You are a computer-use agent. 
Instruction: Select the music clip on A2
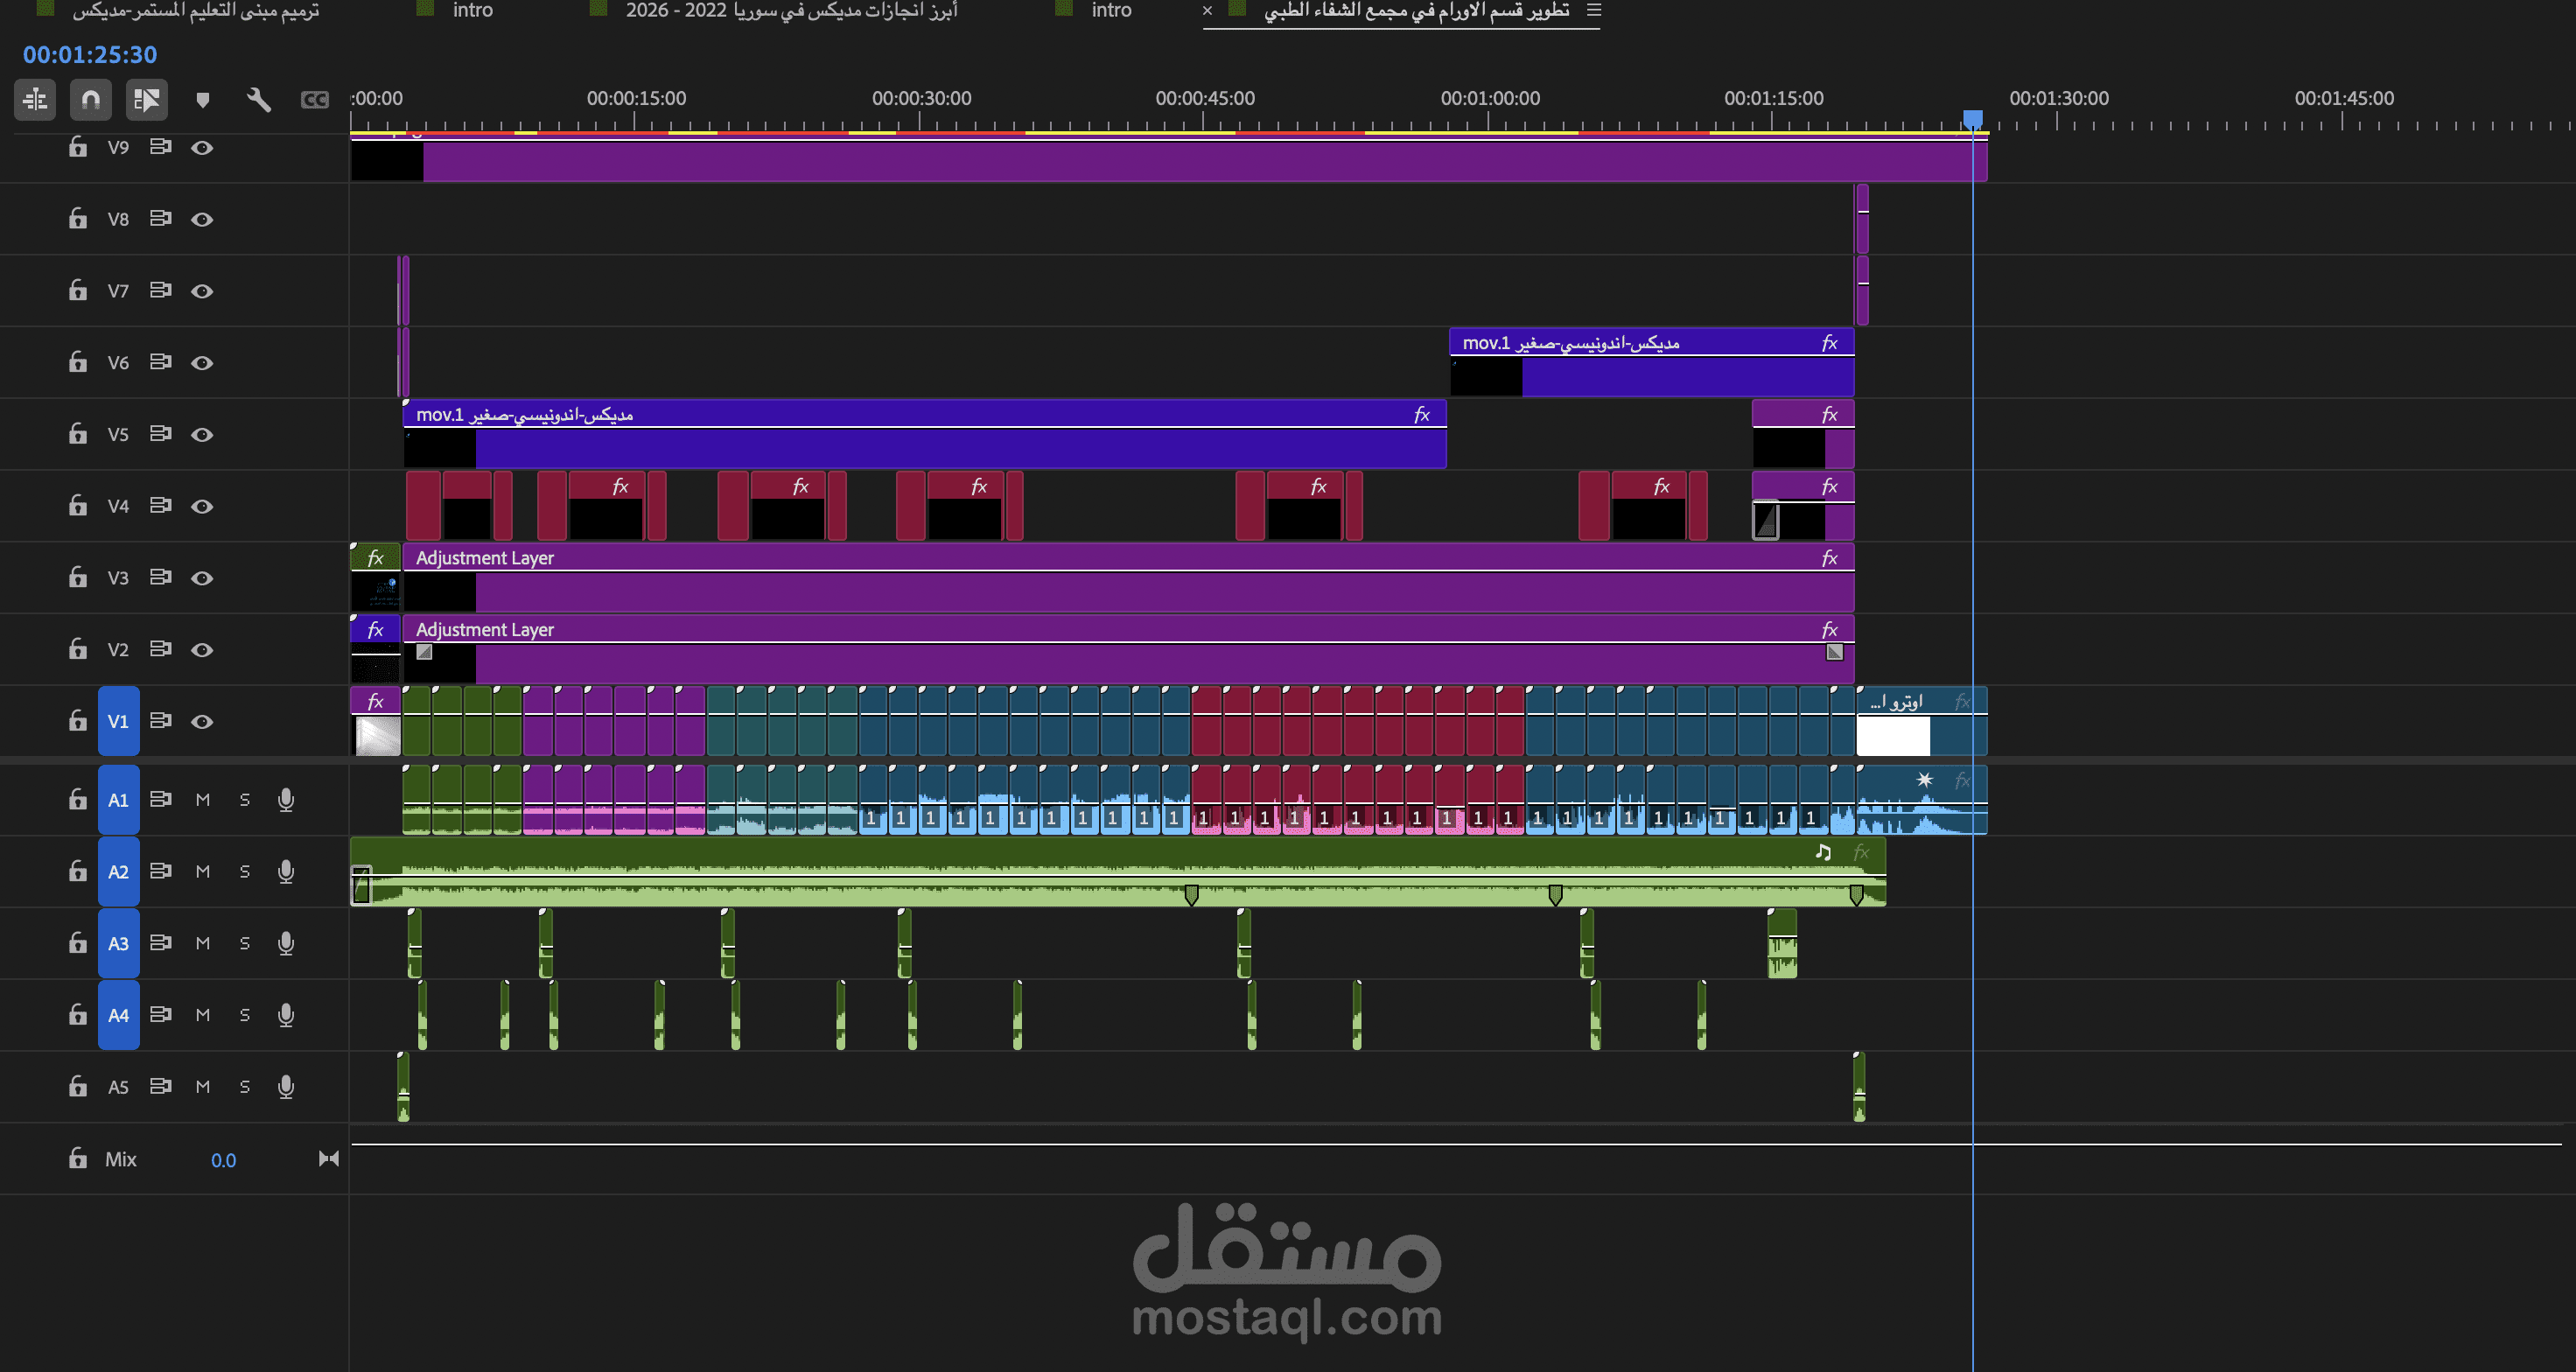pyautogui.click(x=1118, y=872)
